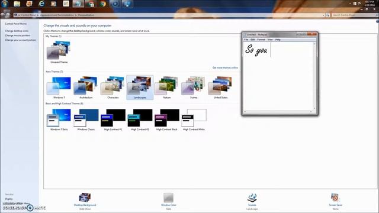Open Windows Media Player taskbar icon
Image resolution: width=379 pixels, height=213 pixels.
point(54,4)
